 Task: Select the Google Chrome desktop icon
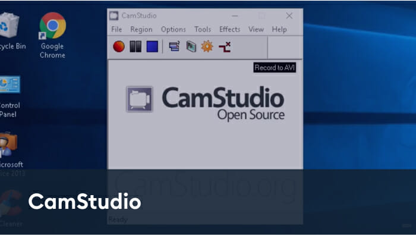click(x=52, y=35)
